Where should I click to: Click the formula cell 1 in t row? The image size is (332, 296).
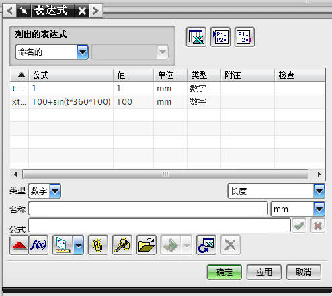coord(71,89)
